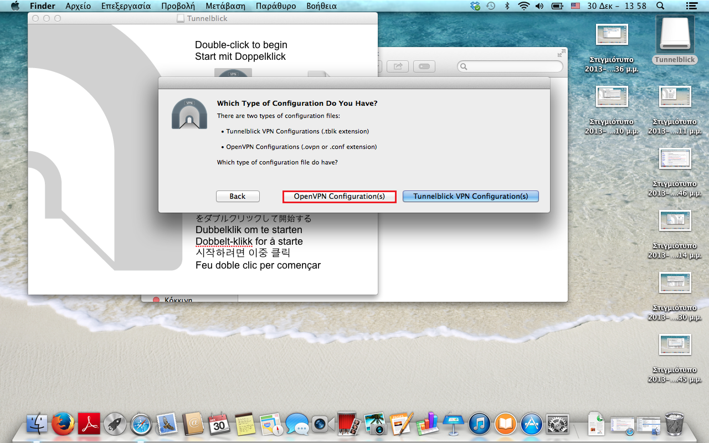Choose Tunnelblick VPN Configuration(s) button
The height and width of the screenshot is (443, 709).
(470, 197)
